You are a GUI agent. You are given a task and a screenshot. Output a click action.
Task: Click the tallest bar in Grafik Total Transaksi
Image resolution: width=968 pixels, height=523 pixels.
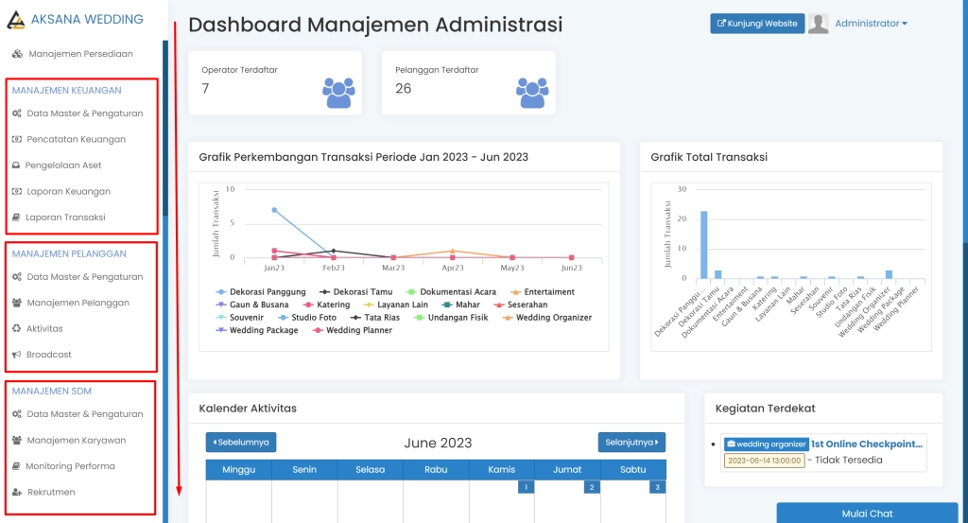[703, 244]
